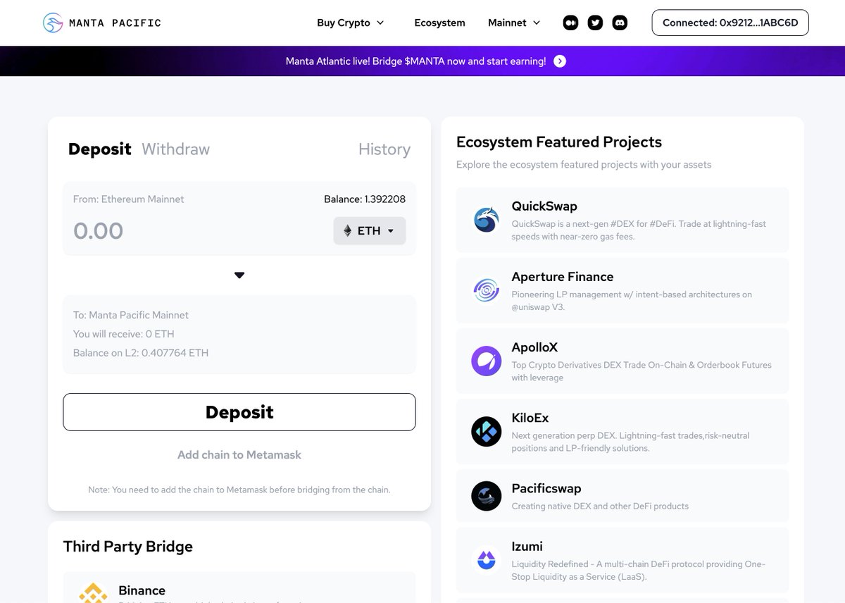Screen dimensions: 845x603
Task: Open the ETH token selector dropdown
Action: click(x=370, y=231)
